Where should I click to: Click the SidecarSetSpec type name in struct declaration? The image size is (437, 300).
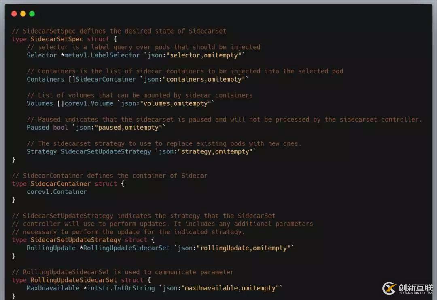coord(57,39)
